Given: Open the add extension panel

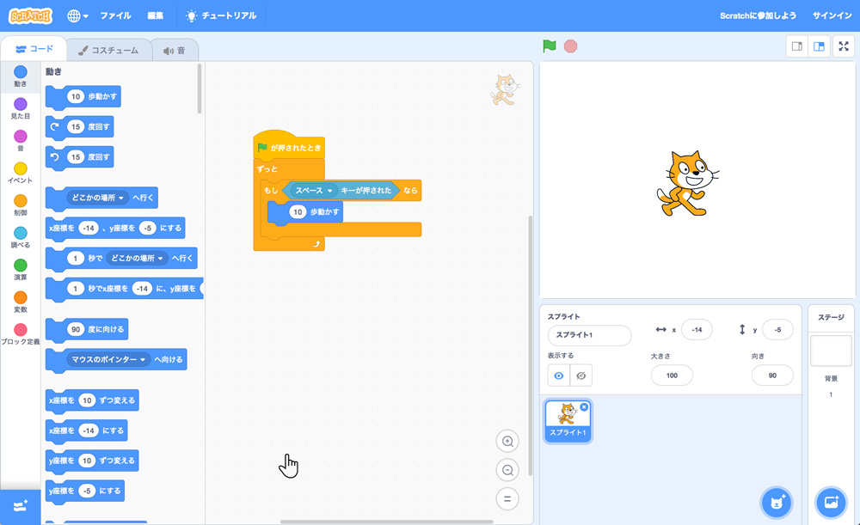Looking at the screenshot, I should [x=19, y=507].
